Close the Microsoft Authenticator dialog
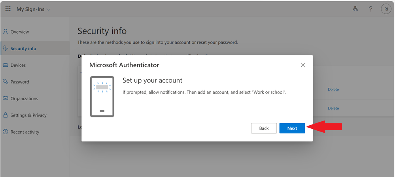 pyautogui.click(x=303, y=65)
